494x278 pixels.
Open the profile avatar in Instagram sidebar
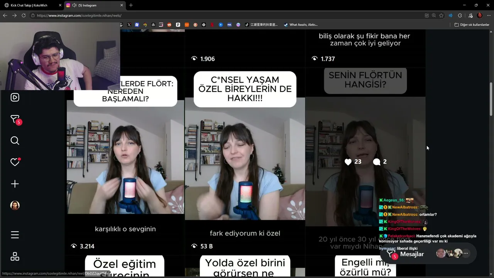click(15, 205)
